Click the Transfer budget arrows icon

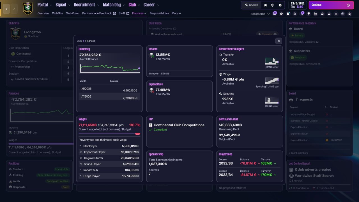point(220,55)
